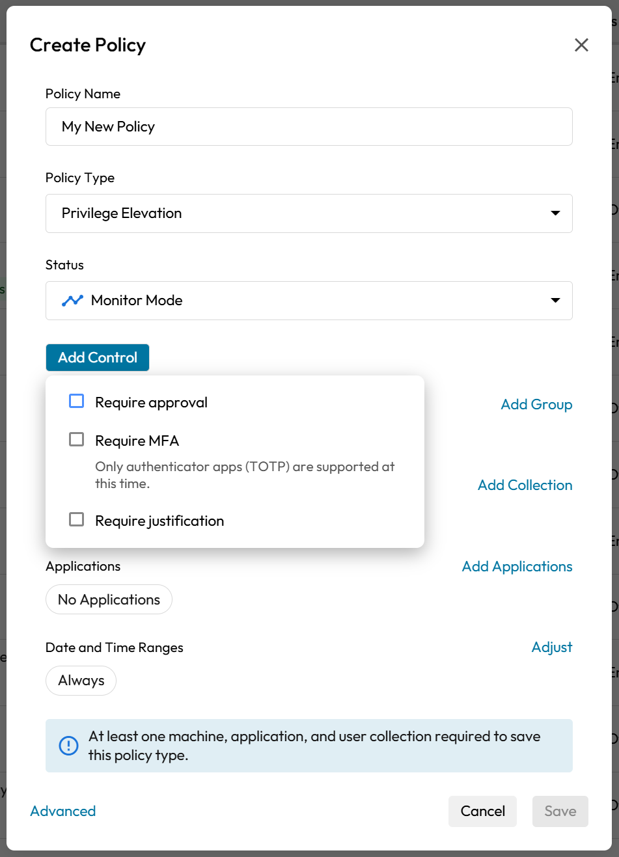The image size is (619, 857).
Task: Enable the Require approval checkbox
Action: (77, 401)
